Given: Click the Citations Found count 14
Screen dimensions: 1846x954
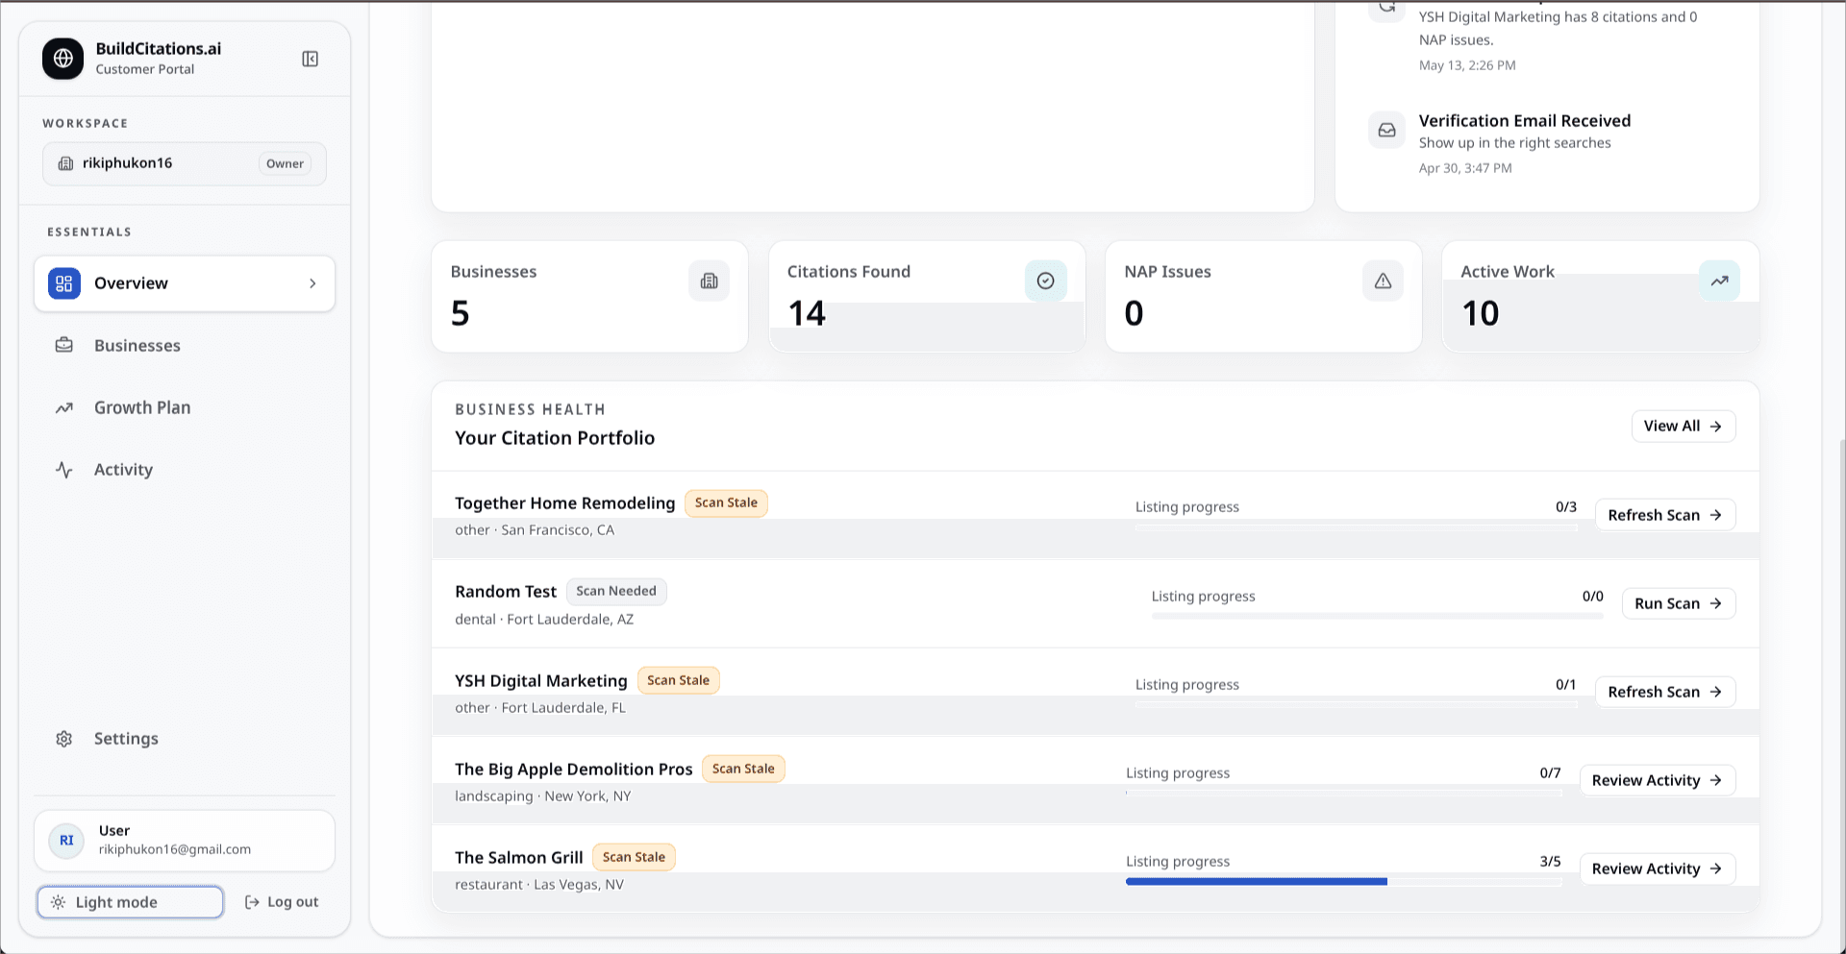Looking at the screenshot, I should [x=807, y=313].
